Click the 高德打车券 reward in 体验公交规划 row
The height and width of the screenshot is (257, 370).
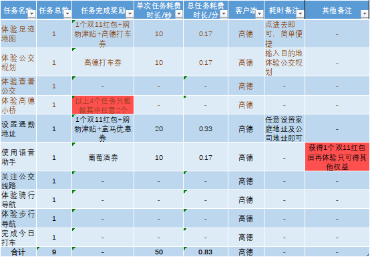(x=103, y=62)
